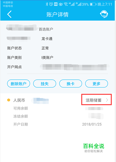Tap the Bluetooth status icon
The width and height of the screenshot is (116, 162).
[47, 4]
